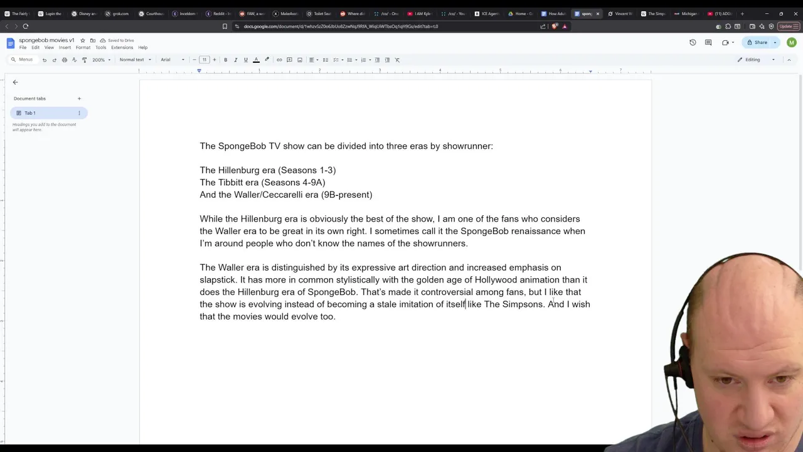803x452 pixels.
Task: Clear text formatting
Action: pyautogui.click(x=397, y=60)
